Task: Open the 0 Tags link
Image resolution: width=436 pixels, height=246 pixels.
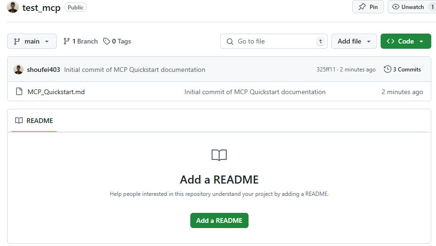Action: pos(117,42)
